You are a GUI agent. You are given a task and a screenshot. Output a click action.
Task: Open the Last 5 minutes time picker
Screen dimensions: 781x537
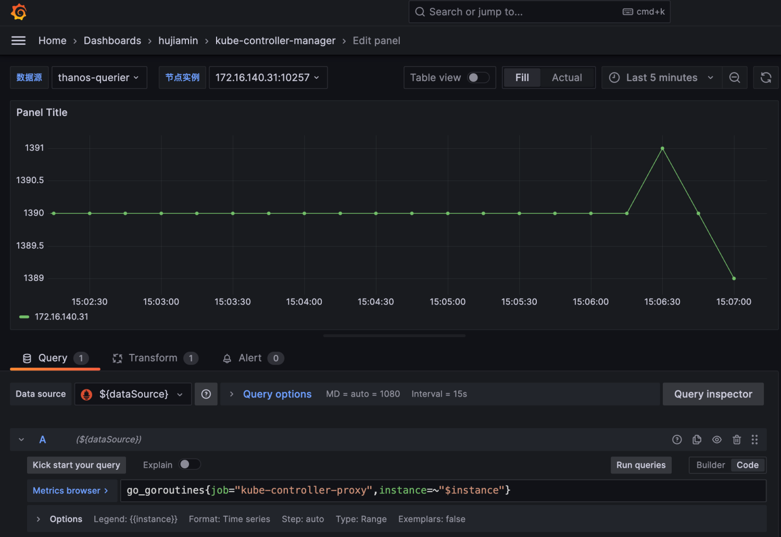point(661,78)
